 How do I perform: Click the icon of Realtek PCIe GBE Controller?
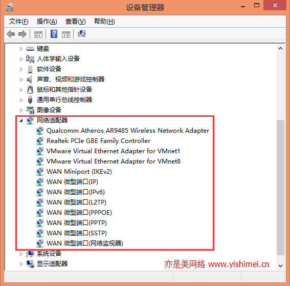(39, 141)
